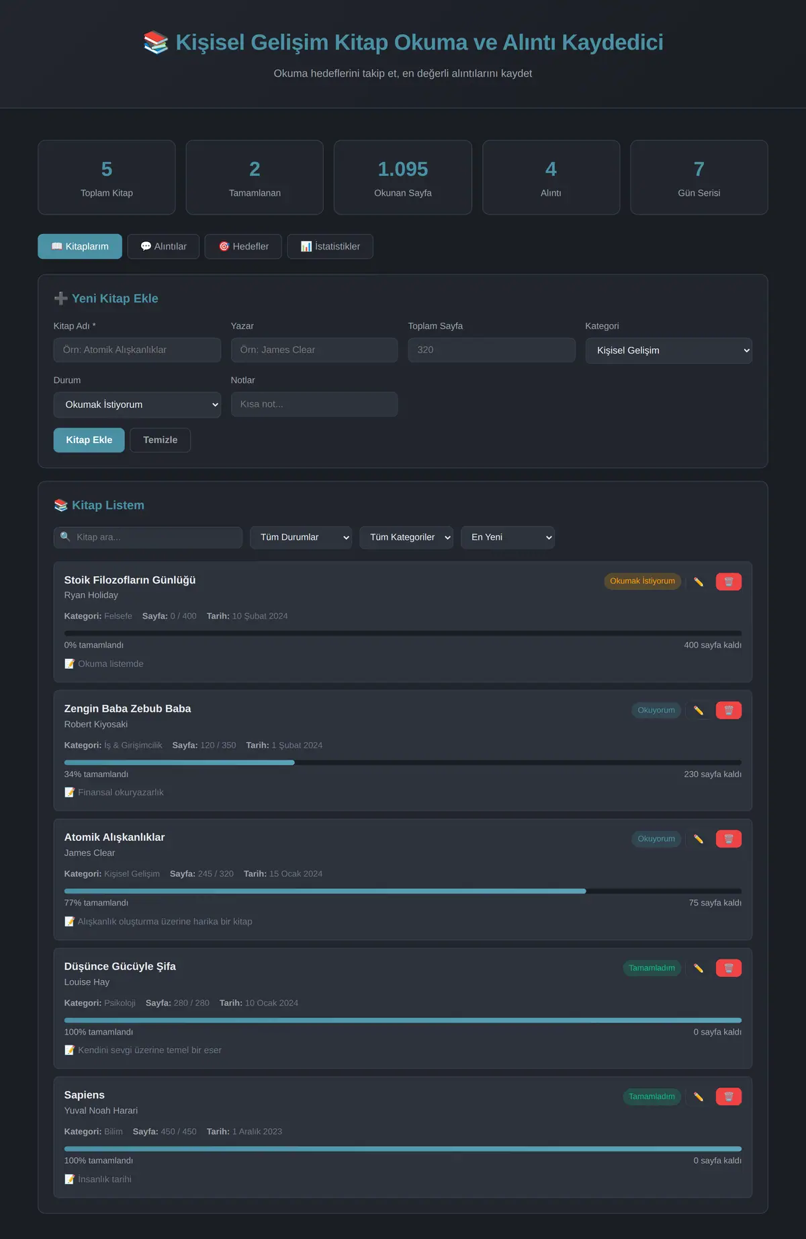Expand the Tüm Kategoriler filter
The image size is (806, 1239).
[406, 537]
